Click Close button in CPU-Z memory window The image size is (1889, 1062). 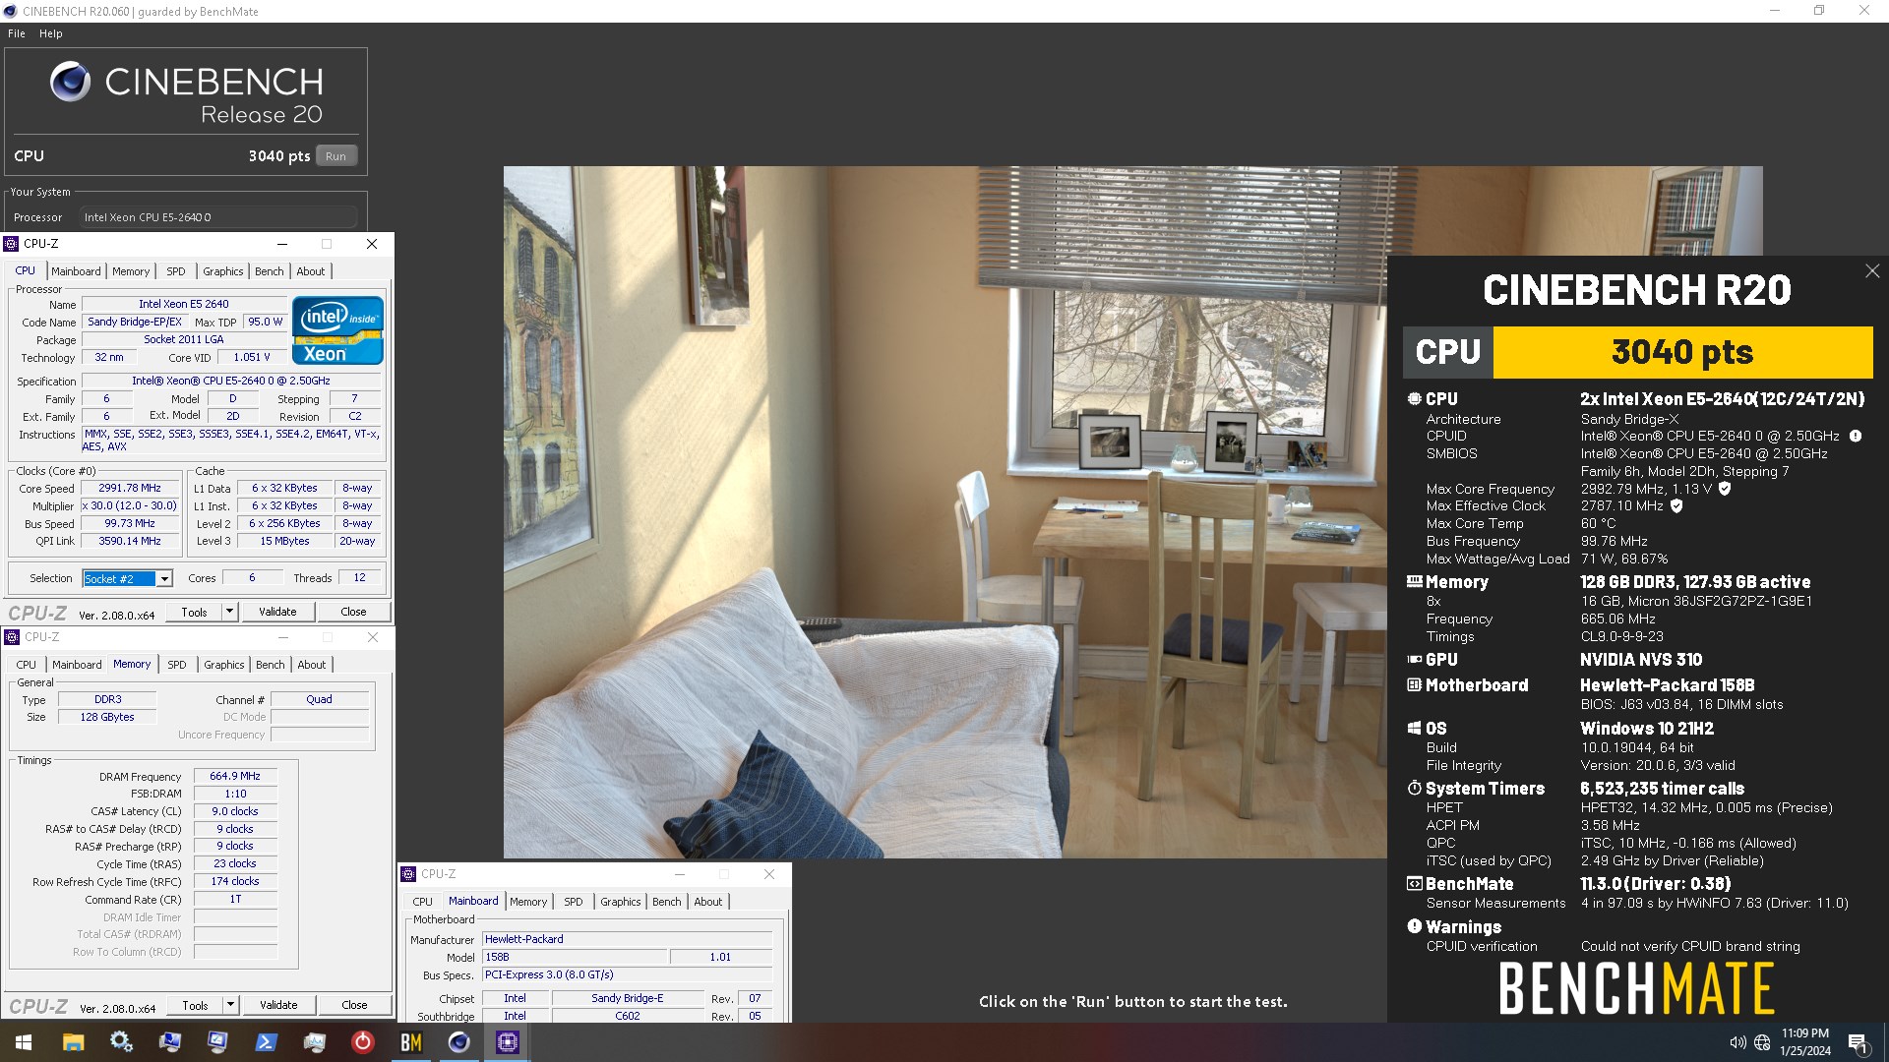click(x=354, y=1005)
